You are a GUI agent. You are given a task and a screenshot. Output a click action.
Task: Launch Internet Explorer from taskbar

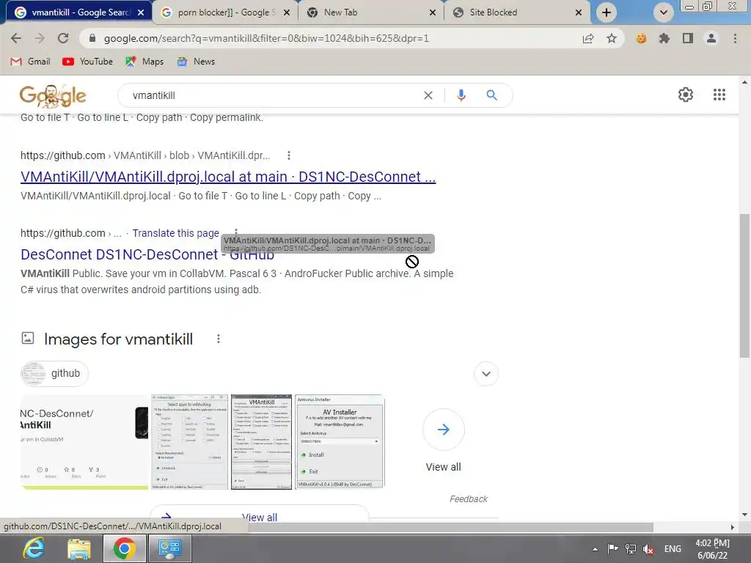tap(34, 548)
